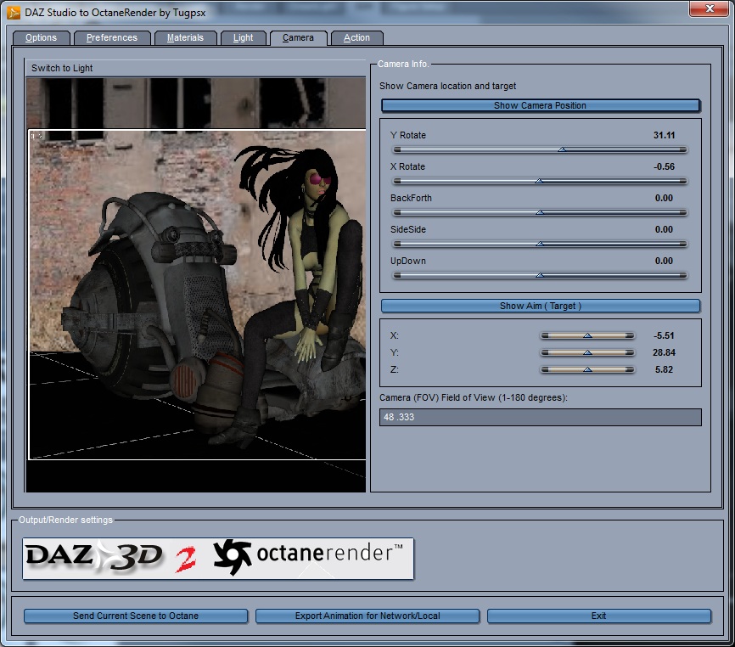Click the Show Aim (Target) button
The image size is (735, 647).
[540, 306]
